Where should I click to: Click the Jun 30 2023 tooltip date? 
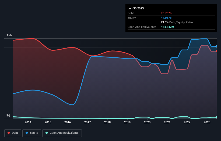pyautogui.click(x=136, y=8)
